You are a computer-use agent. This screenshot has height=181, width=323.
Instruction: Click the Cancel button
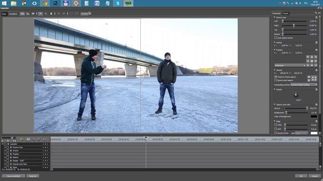click(314, 176)
